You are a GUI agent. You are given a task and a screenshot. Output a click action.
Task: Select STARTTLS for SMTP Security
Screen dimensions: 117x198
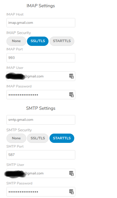(62, 138)
